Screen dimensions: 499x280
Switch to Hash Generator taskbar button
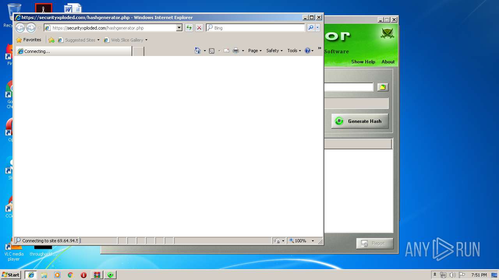tap(110, 275)
